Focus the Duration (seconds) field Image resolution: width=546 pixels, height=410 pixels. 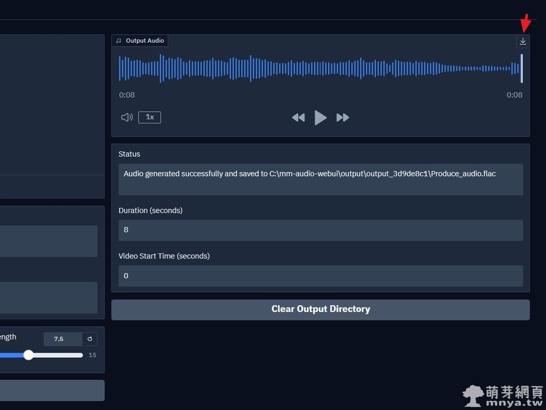pyautogui.click(x=320, y=230)
